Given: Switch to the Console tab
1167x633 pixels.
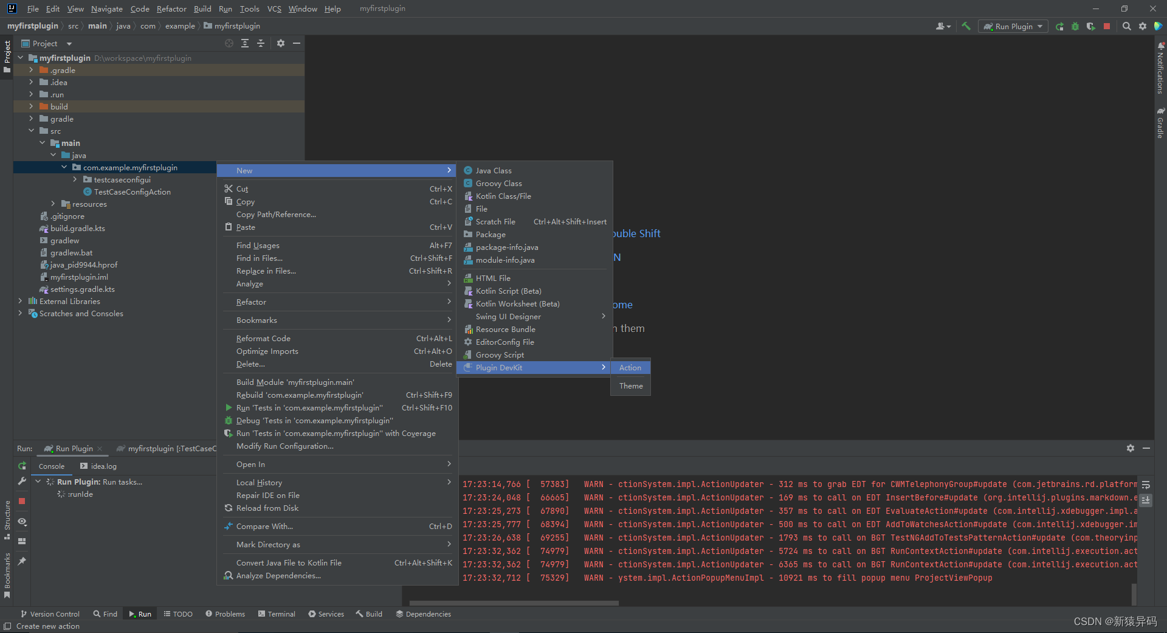Looking at the screenshot, I should click(x=52, y=466).
